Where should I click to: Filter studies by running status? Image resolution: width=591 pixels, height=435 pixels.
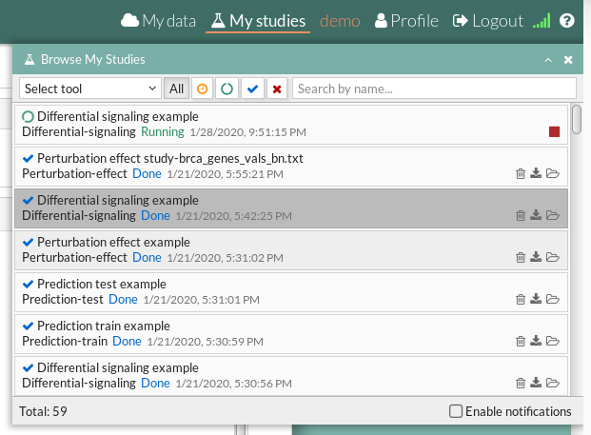[x=227, y=89]
